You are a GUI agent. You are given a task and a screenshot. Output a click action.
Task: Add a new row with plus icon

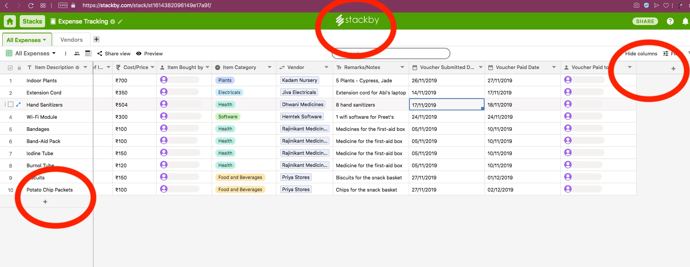(45, 202)
